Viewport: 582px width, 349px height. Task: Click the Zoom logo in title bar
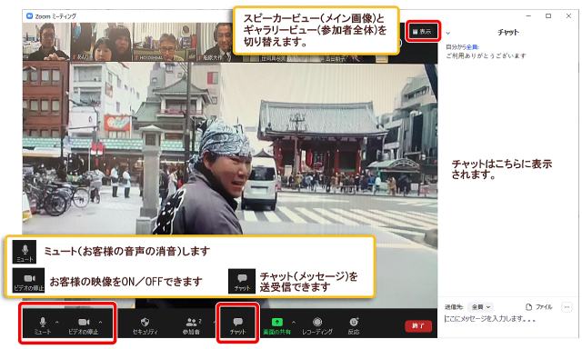pos(29,16)
